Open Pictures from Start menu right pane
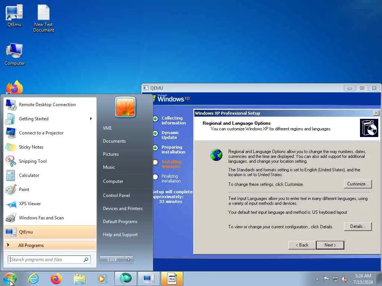Viewport: 382px width, 286px height. (x=111, y=154)
